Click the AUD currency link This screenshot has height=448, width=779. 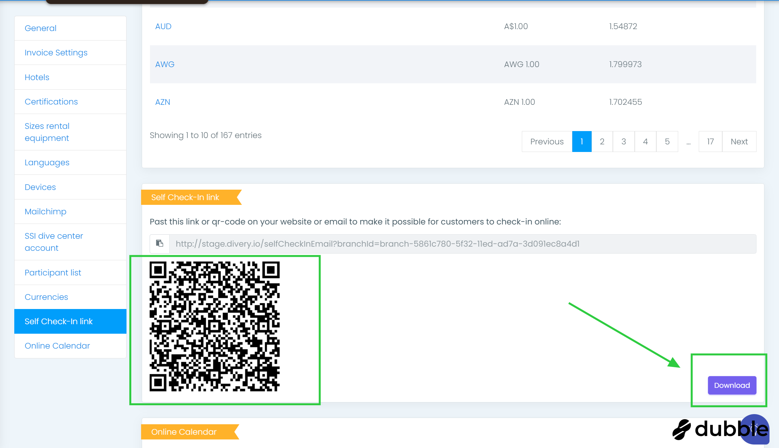pyautogui.click(x=163, y=26)
